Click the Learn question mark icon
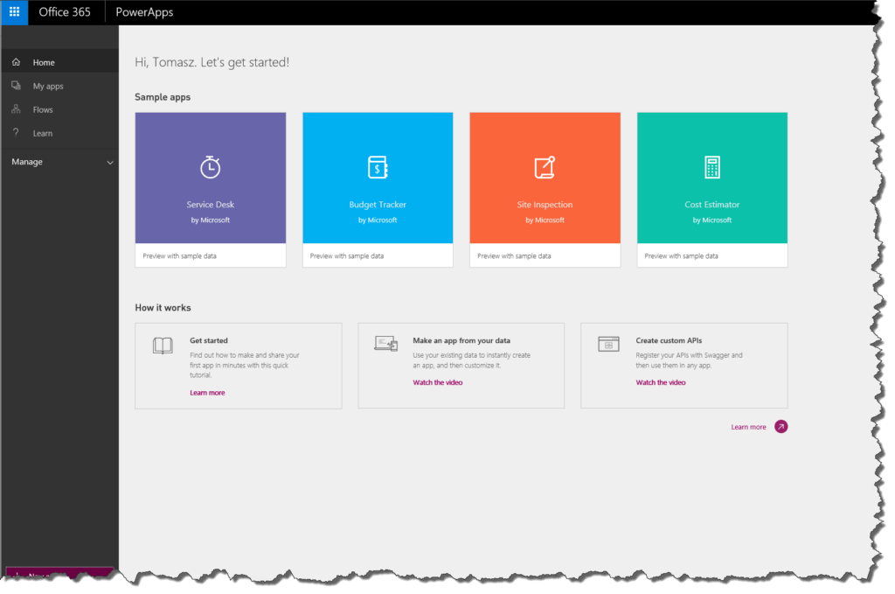This screenshot has height=594, width=895. tap(16, 132)
